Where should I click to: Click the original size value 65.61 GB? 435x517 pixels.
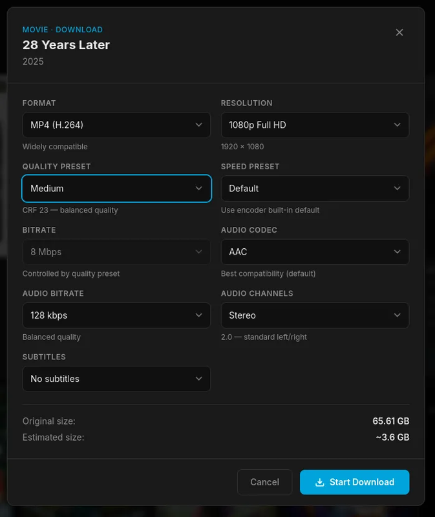point(391,421)
